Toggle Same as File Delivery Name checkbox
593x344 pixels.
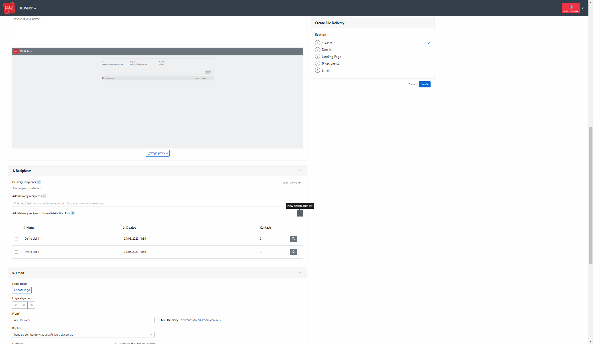[117, 343]
